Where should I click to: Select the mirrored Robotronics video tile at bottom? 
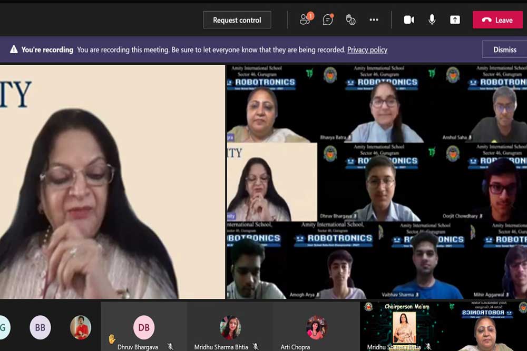coord(486,326)
